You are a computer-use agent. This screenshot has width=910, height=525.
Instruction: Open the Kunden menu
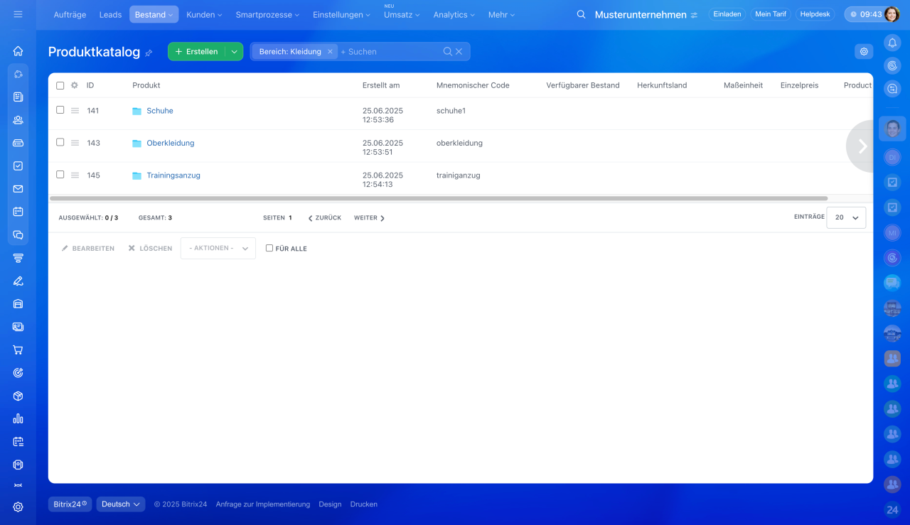tap(204, 14)
